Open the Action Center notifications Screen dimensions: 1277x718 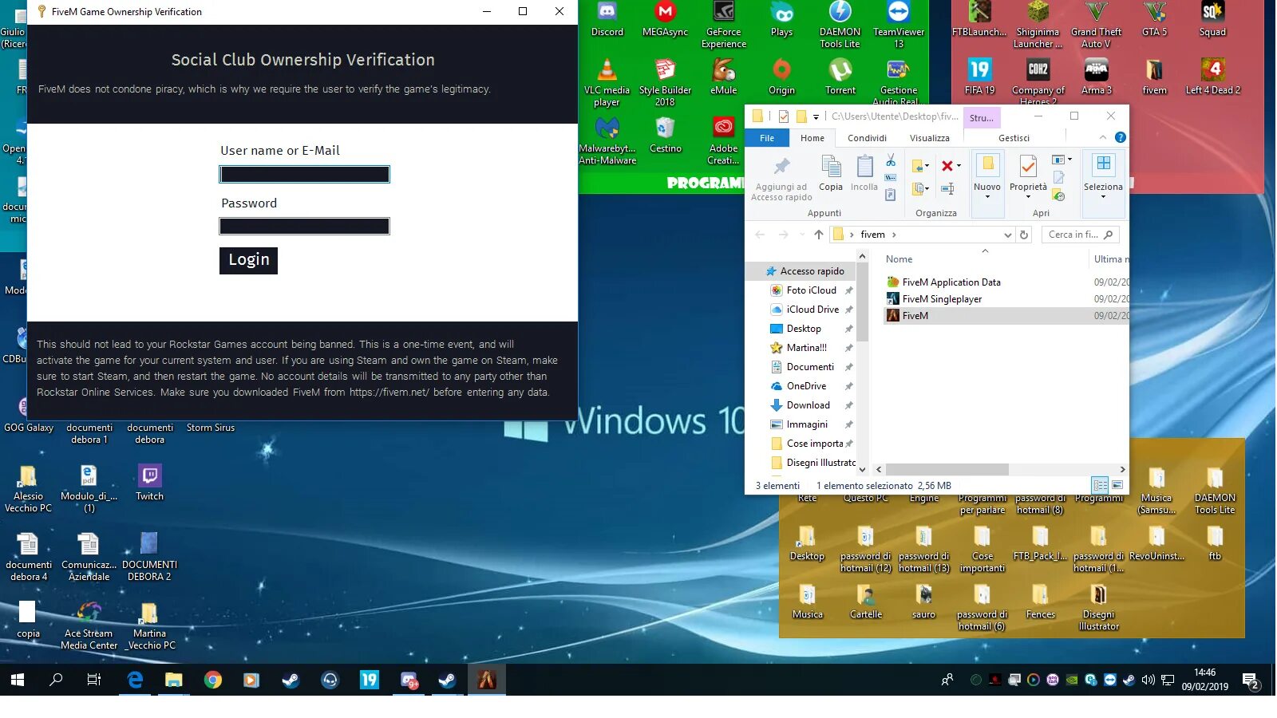(1251, 681)
